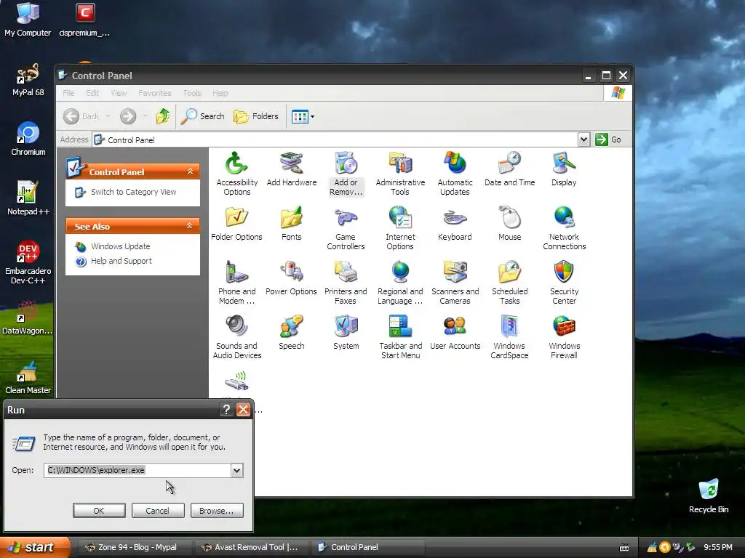Open Phone and Modem icon
This screenshot has width=745, height=558.
(x=236, y=283)
